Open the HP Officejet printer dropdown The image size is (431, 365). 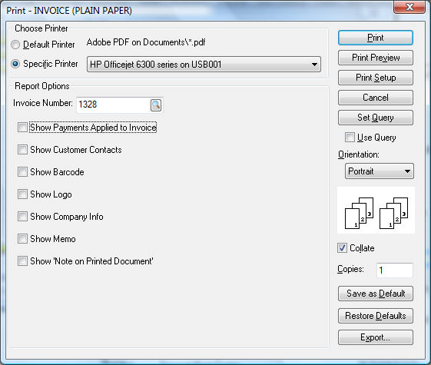coord(204,65)
